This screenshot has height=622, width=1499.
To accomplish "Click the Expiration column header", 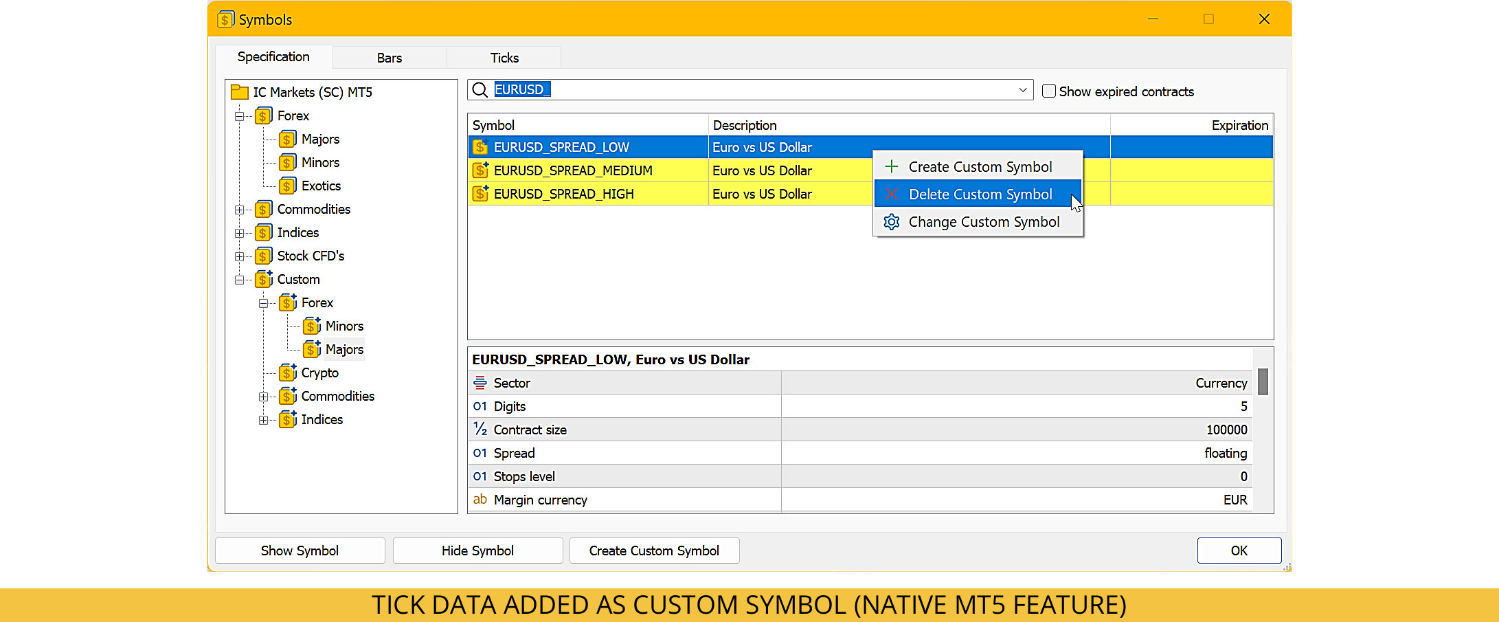I will 1192,125.
